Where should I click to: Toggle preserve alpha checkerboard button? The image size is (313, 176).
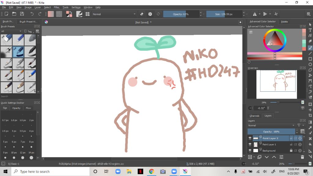coord(150,14)
